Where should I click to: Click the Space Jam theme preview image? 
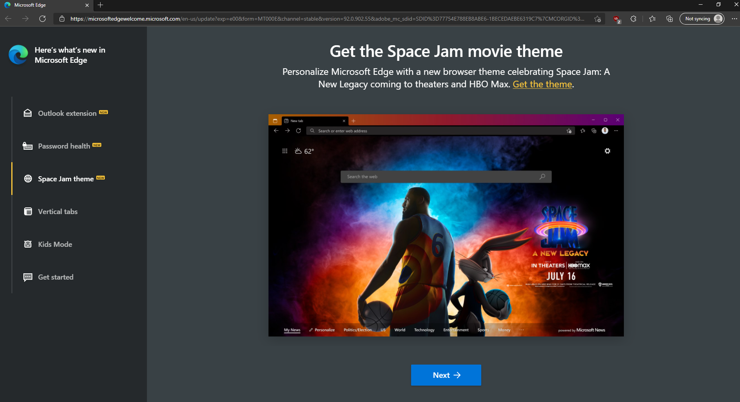446,225
